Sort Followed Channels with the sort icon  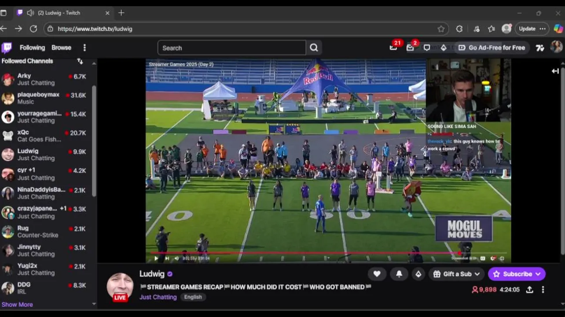click(80, 61)
